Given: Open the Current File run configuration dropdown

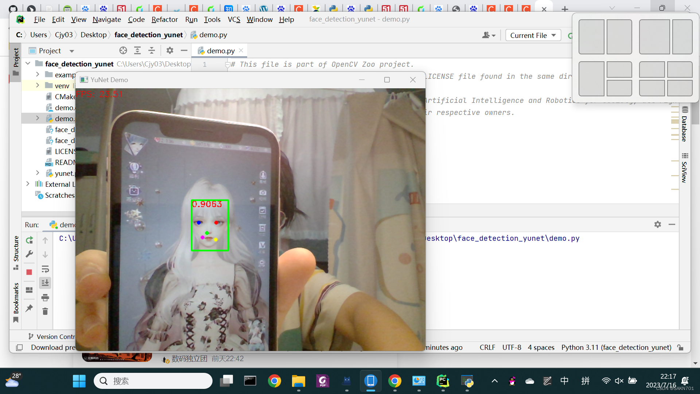Looking at the screenshot, I should click(x=533, y=35).
